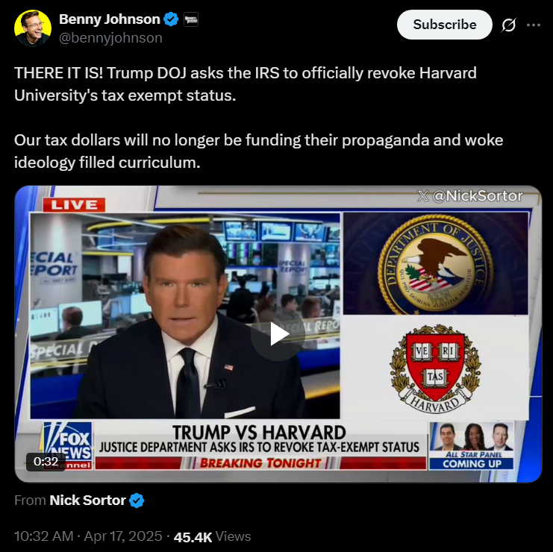Click the verified badge next to Nick Sortor
The width and height of the screenshot is (553, 552).
tap(137, 501)
